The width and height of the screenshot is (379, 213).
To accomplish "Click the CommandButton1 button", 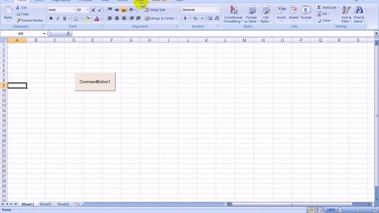I will [95, 82].
